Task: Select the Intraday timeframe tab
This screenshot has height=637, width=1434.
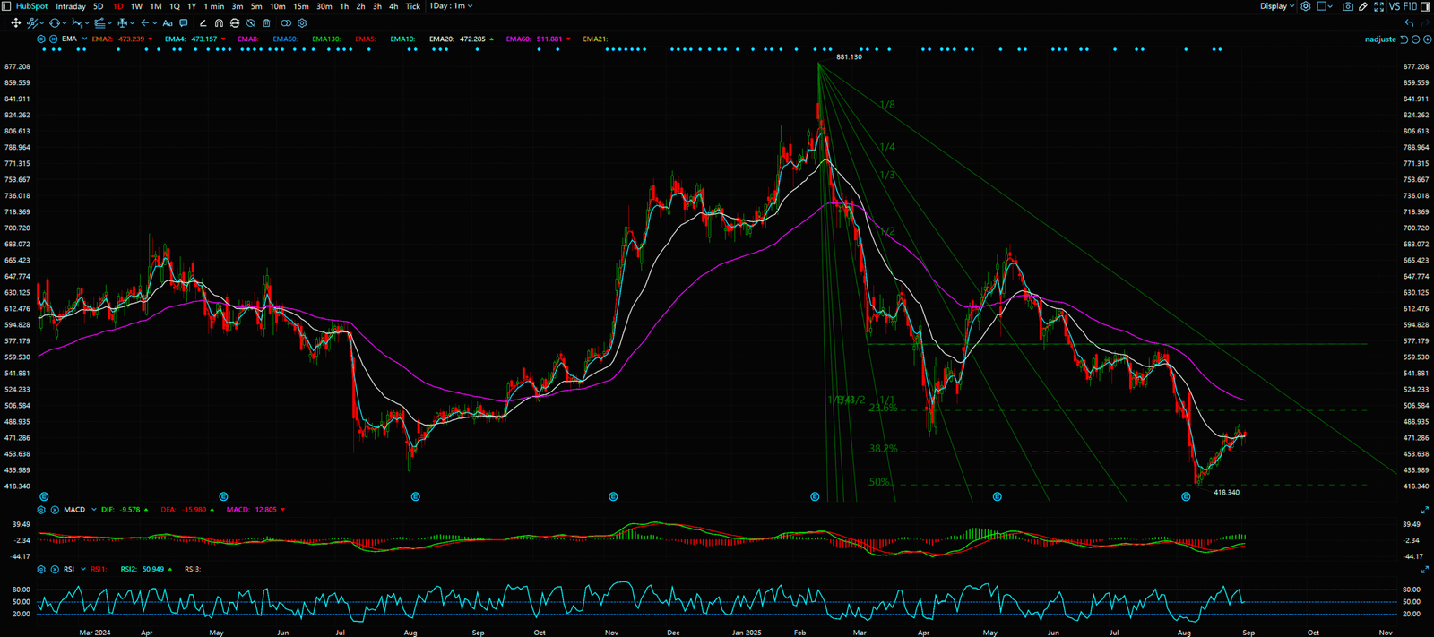Action: point(71,6)
